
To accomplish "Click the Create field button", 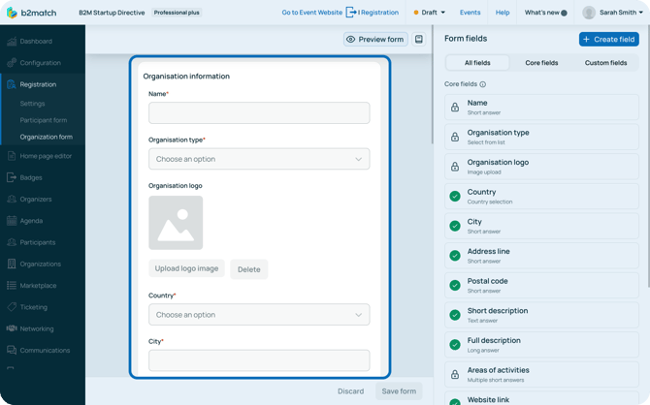I will coord(608,40).
